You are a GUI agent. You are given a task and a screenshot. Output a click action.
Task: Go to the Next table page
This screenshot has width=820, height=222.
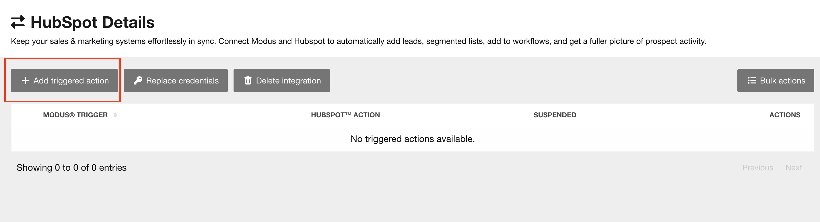click(794, 168)
